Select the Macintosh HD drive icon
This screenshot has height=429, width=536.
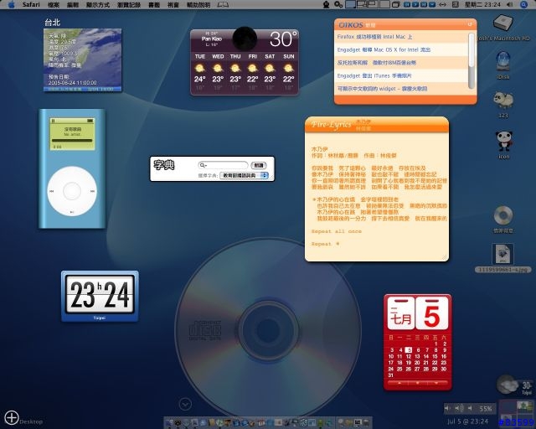coord(502,23)
